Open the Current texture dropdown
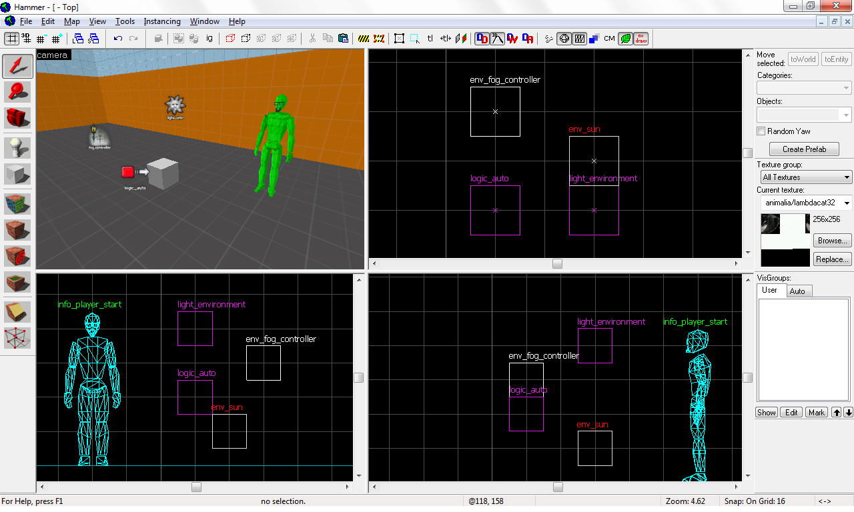The width and height of the screenshot is (854, 512). (807, 203)
